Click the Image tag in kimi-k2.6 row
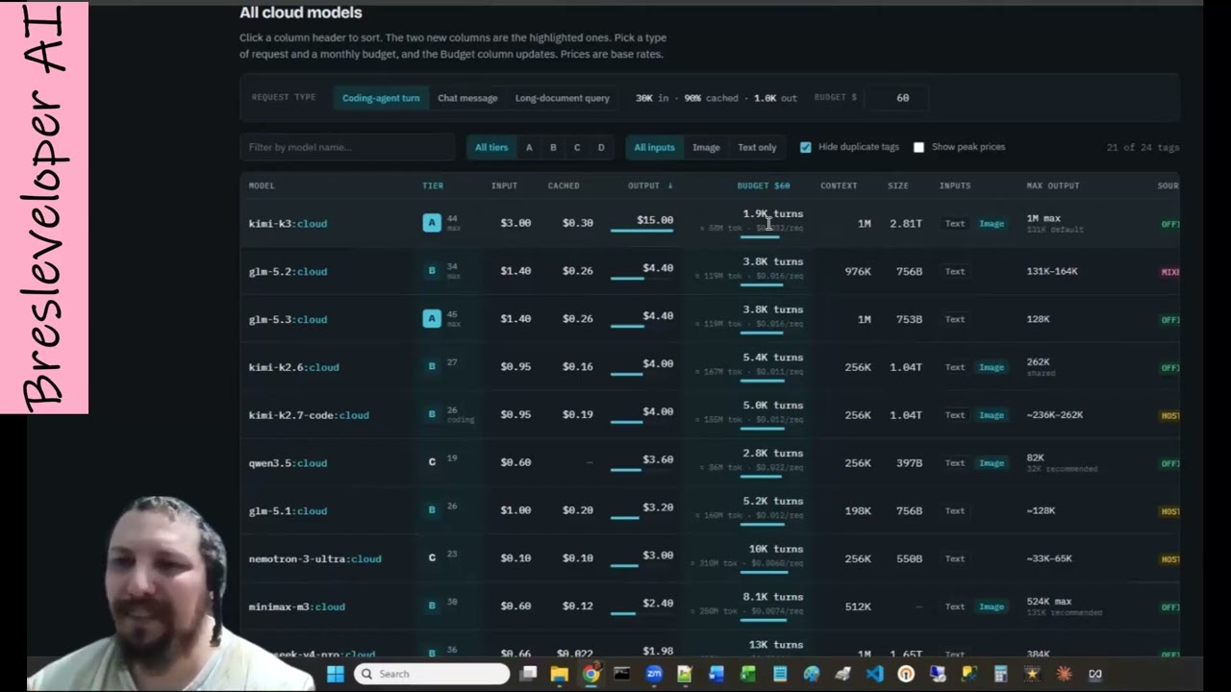1231x692 pixels. (x=992, y=367)
